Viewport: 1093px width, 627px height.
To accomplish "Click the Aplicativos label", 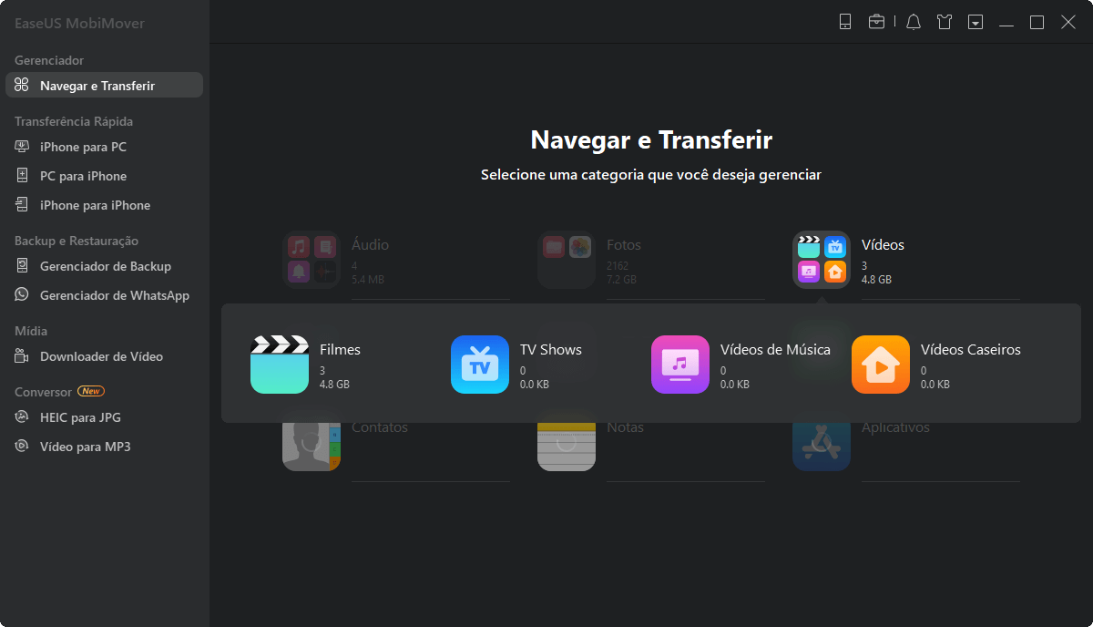I will click(895, 427).
